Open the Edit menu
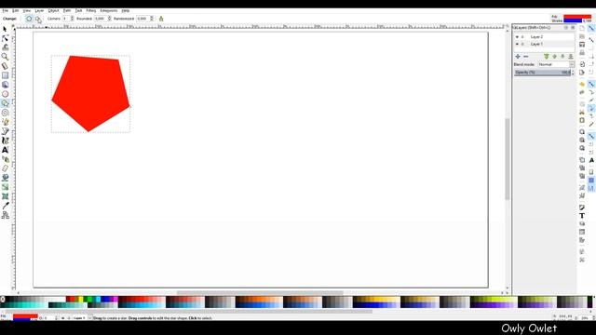 (x=15, y=10)
